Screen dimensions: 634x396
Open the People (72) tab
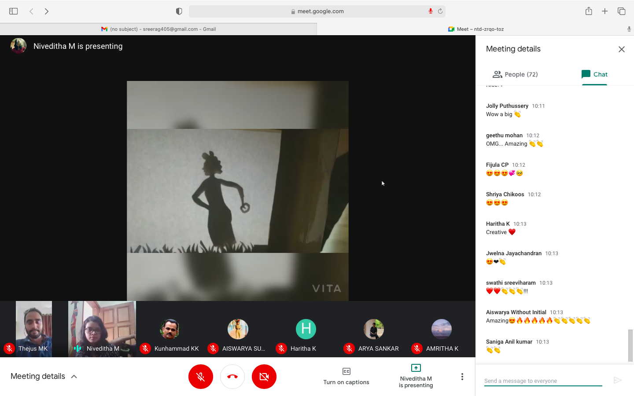coord(515,74)
